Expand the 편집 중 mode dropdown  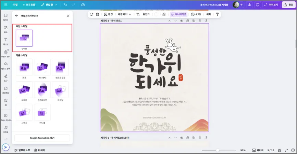49,5
